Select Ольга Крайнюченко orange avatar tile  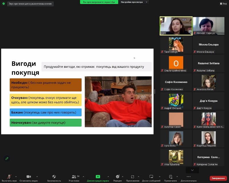coord(176,63)
